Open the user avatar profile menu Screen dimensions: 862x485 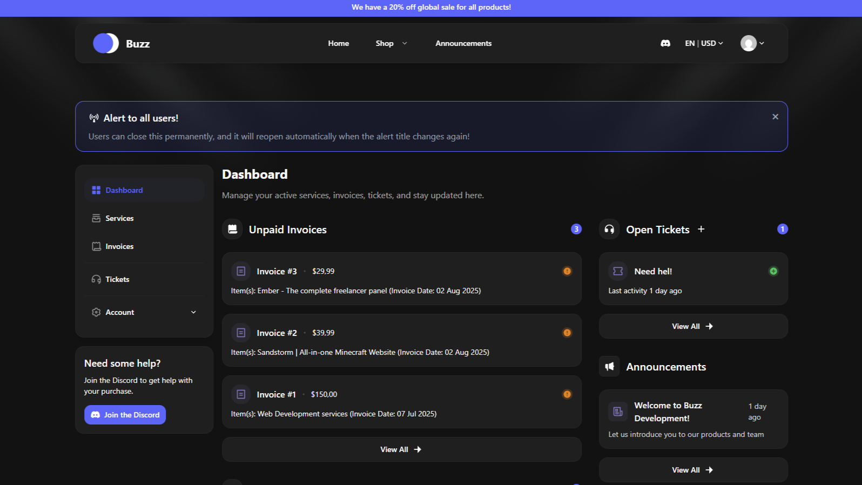[752, 43]
